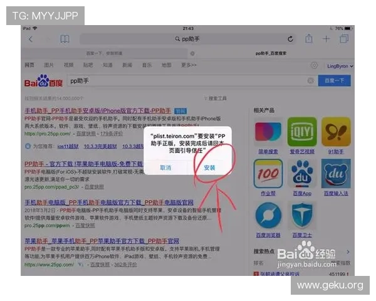Open the 百度App paw icon
The image size is (376, 301).
[302, 173]
